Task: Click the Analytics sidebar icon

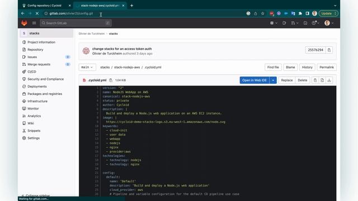Action: pyautogui.click(x=24, y=116)
